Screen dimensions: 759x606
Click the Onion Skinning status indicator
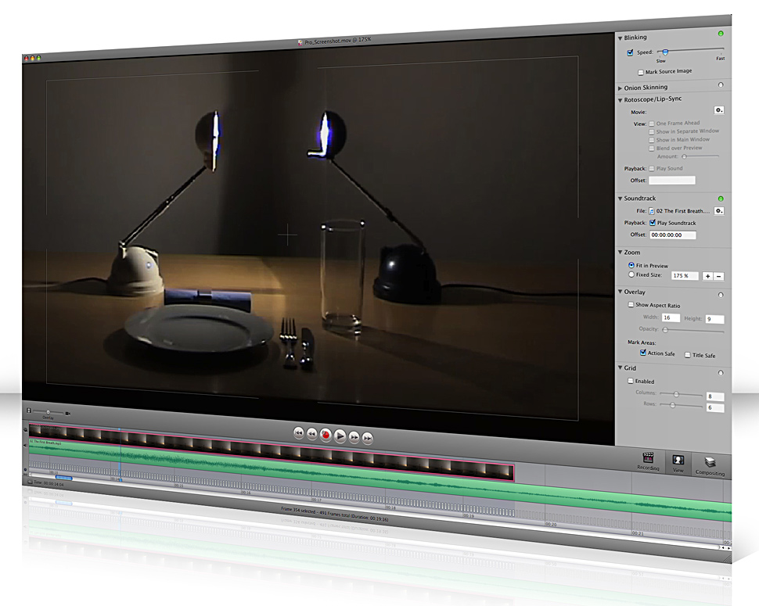click(x=721, y=84)
